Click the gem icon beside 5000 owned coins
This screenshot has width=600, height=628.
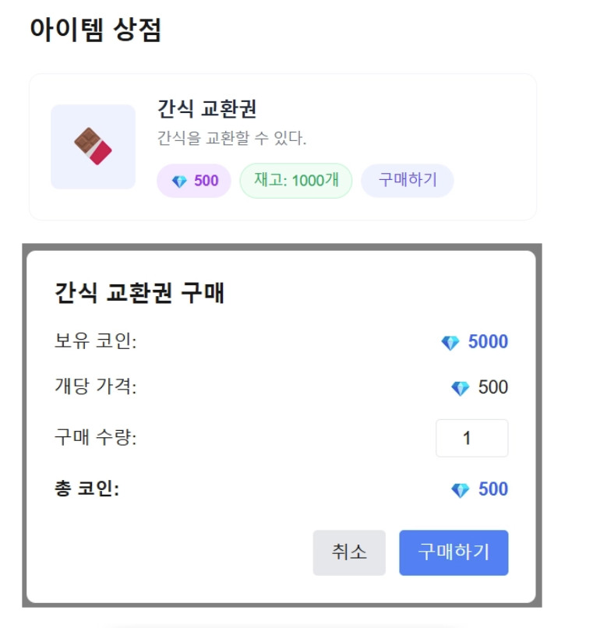(450, 343)
